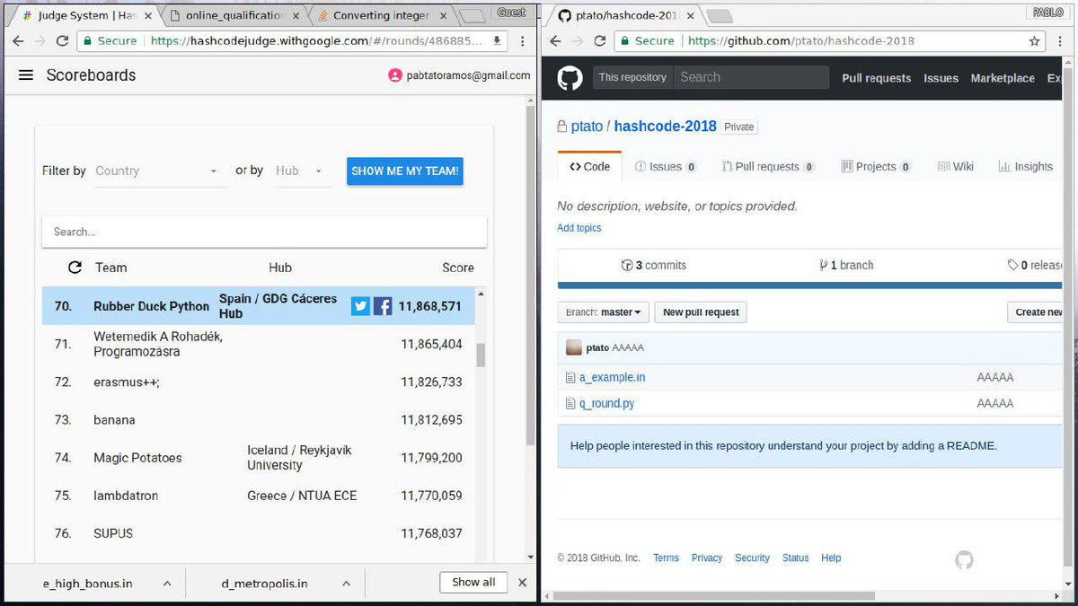Open the repository Issues tab
Image resolution: width=1078 pixels, height=606 pixels.
coord(666,166)
